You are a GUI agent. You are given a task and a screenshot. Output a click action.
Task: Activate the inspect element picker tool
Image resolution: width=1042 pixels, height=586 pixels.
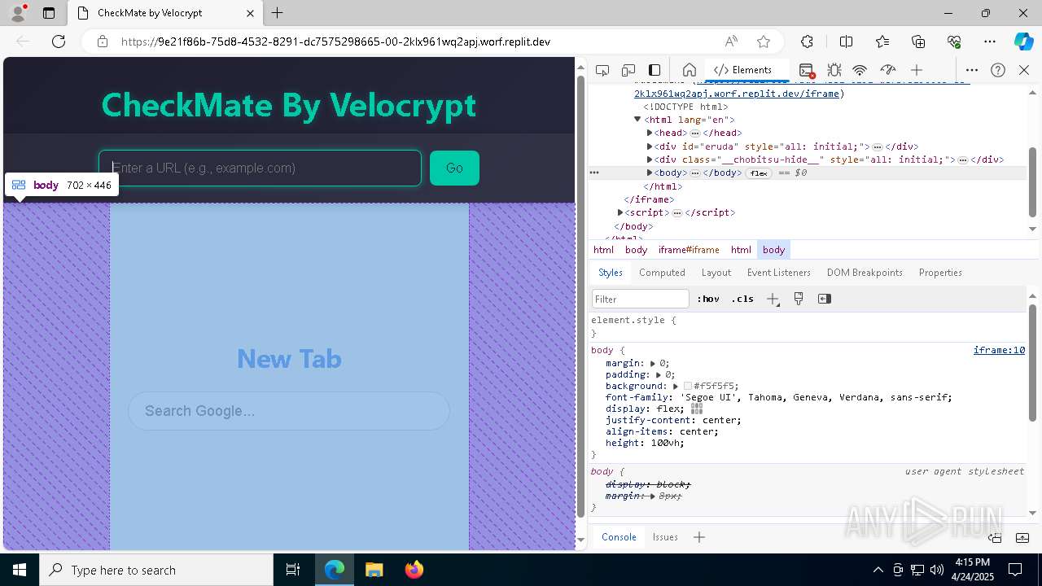pyautogui.click(x=602, y=70)
